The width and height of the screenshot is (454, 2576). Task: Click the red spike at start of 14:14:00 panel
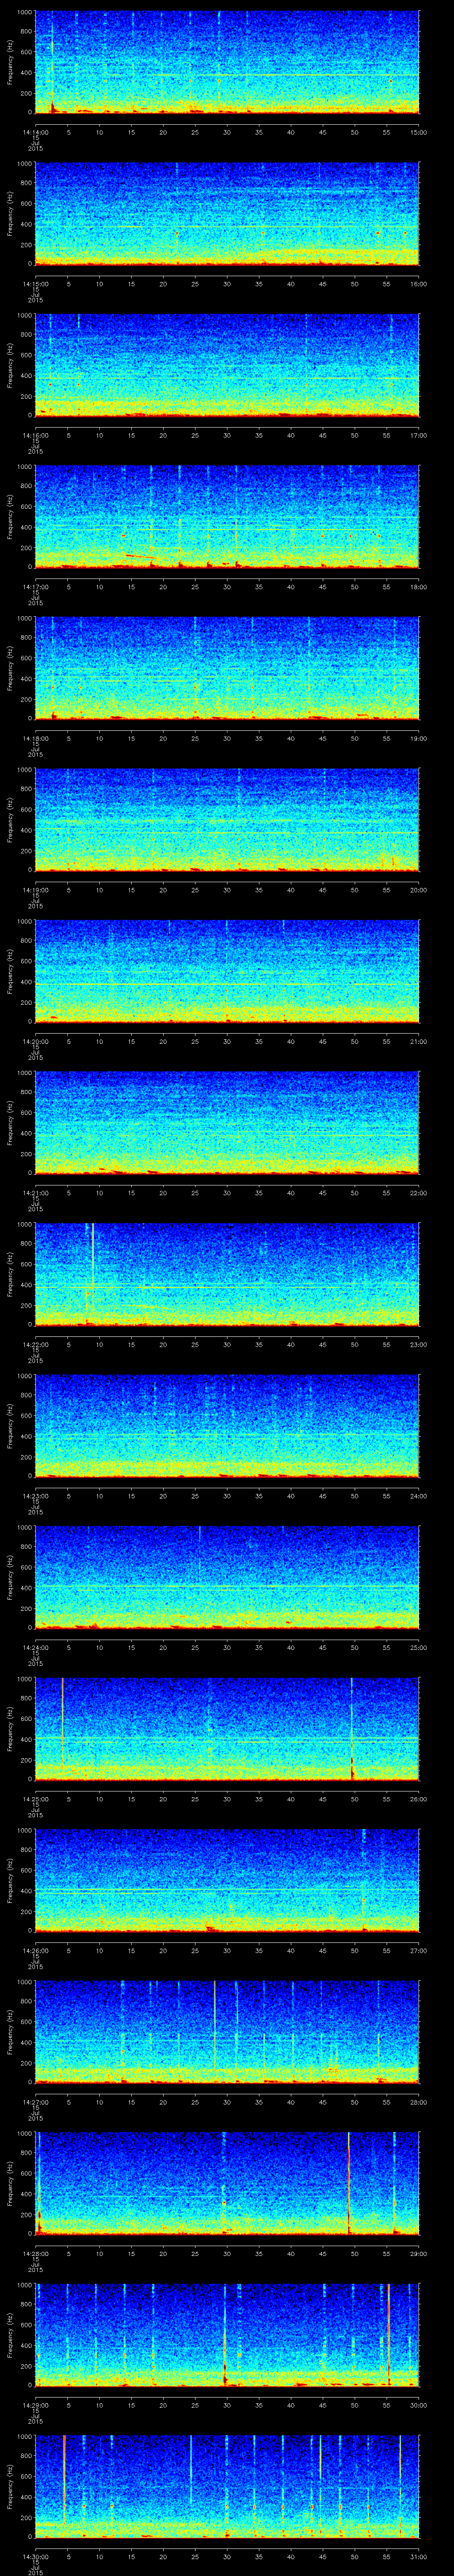tap(52, 105)
